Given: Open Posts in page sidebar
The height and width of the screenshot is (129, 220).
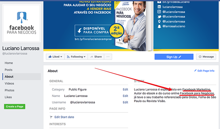Looking at the screenshot, I should [x=8, y=70].
